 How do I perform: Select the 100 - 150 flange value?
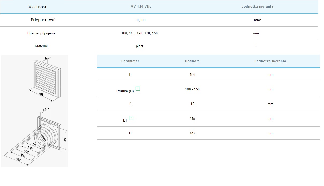coord(192,89)
